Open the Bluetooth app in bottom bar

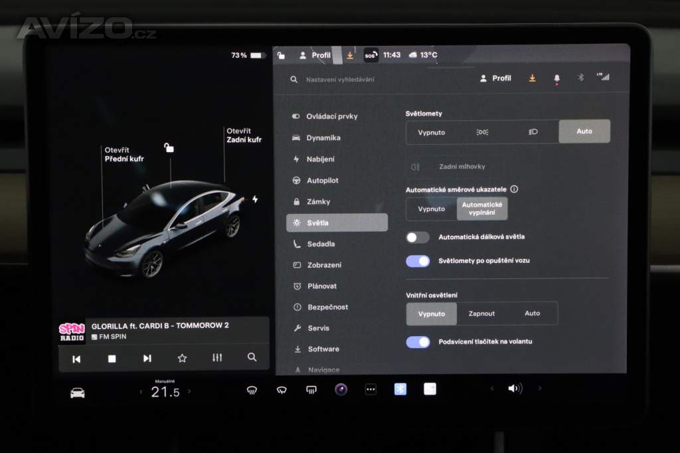coord(400,389)
